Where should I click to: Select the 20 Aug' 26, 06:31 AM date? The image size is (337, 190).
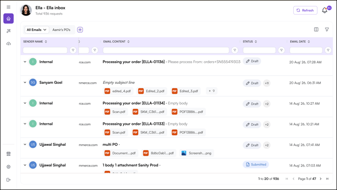click(x=305, y=83)
